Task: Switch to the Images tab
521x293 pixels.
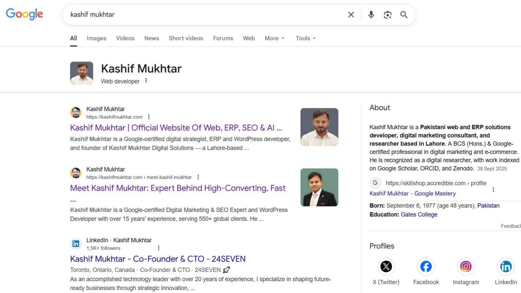Action: click(96, 38)
